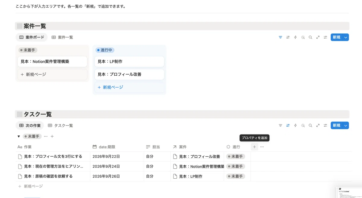
Task: Search within the 案件一覧 database
Action: tap(310, 37)
